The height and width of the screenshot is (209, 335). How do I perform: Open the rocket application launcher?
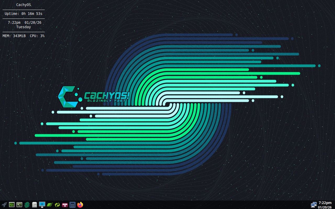(4, 205)
